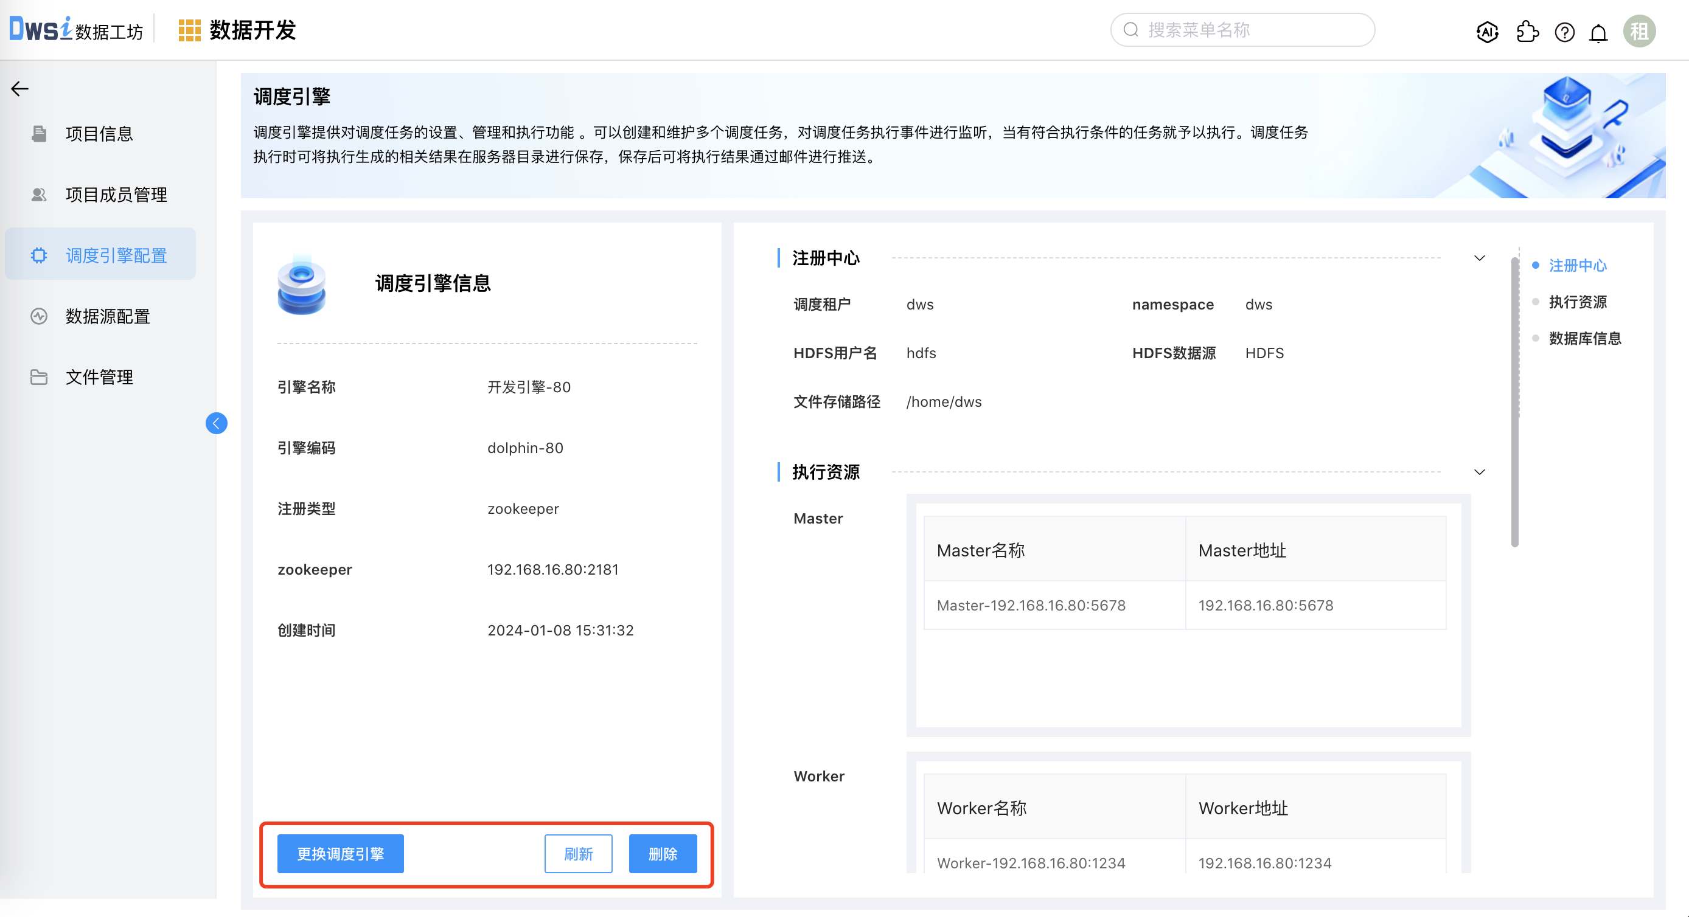
Task: Collapse the 执行资源 section
Action: 1480,472
